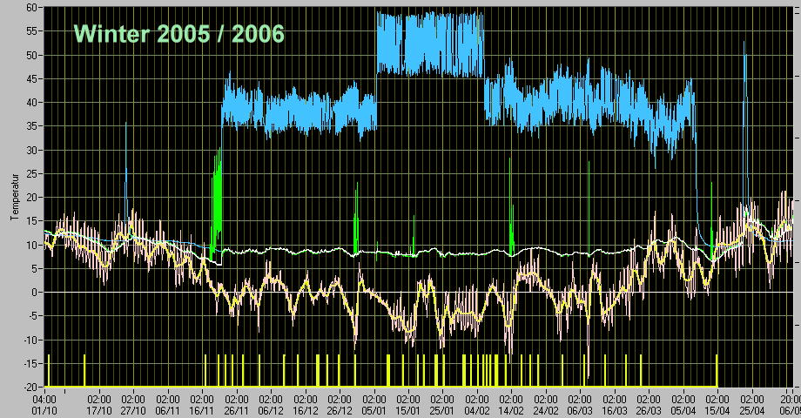Image resolution: width=801 pixels, height=418 pixels.
Task: Click the 'Temperatur' y-axis label
Action: point(15,197)
